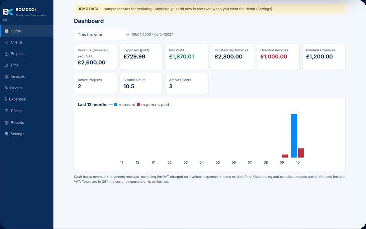This screenshot has width=366, height=229.
Task: Click the green £1,870.01 value
Action: click(x=182, y=56)
